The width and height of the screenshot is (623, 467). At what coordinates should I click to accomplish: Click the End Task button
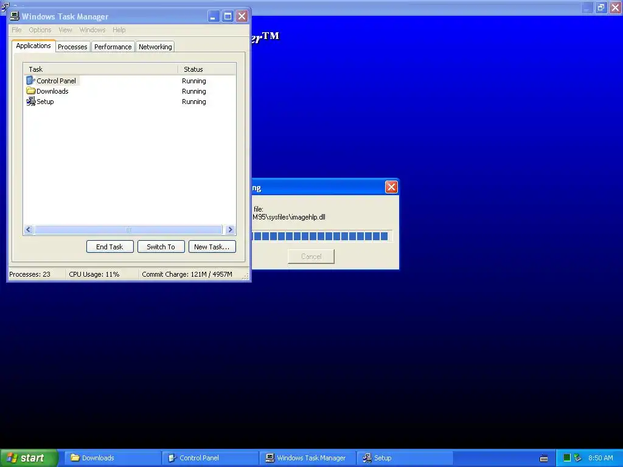[x=110, y=247]
